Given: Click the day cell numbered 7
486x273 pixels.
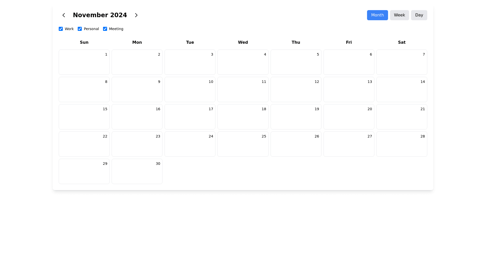Looking at the screenshot, I should coord(401,62).
